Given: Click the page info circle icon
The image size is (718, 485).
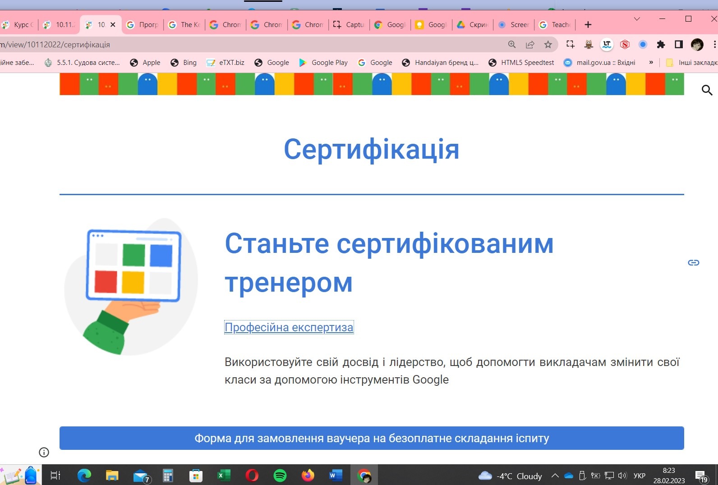Looking at the screenshot, I should click(x=44, y=452).
